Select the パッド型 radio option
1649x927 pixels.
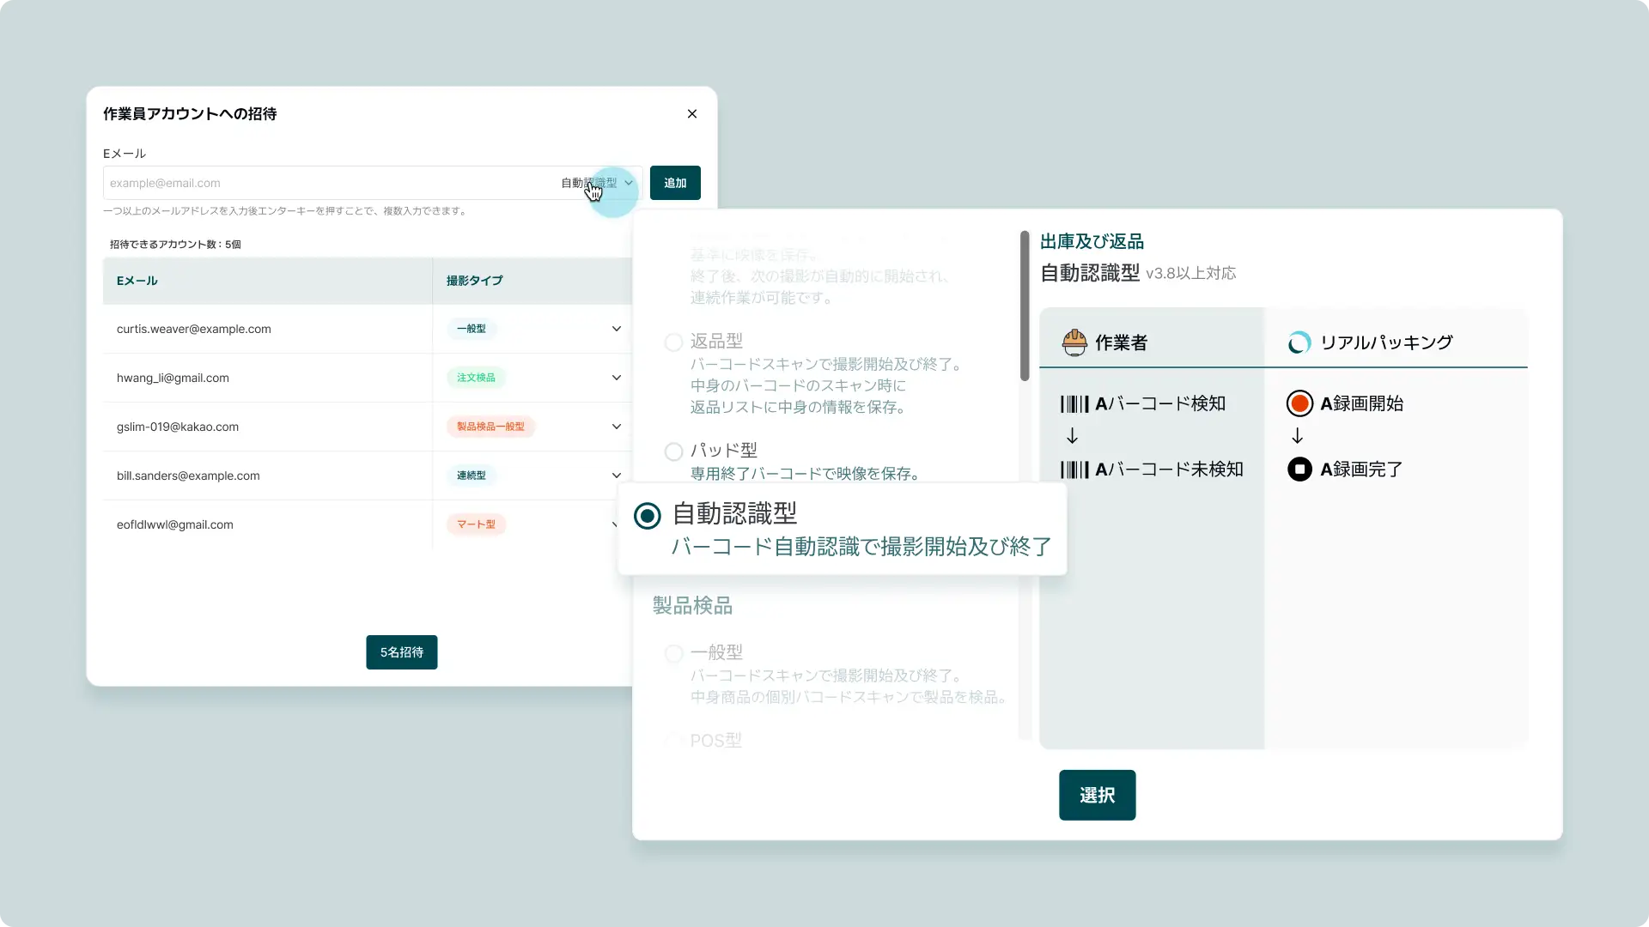pos(674,451)
